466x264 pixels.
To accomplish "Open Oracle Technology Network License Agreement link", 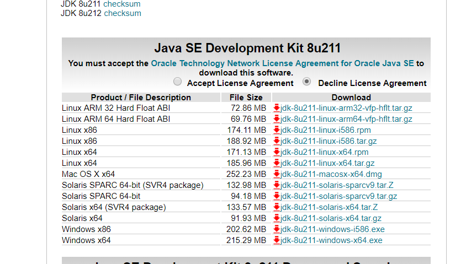I will tap(282, 63).
